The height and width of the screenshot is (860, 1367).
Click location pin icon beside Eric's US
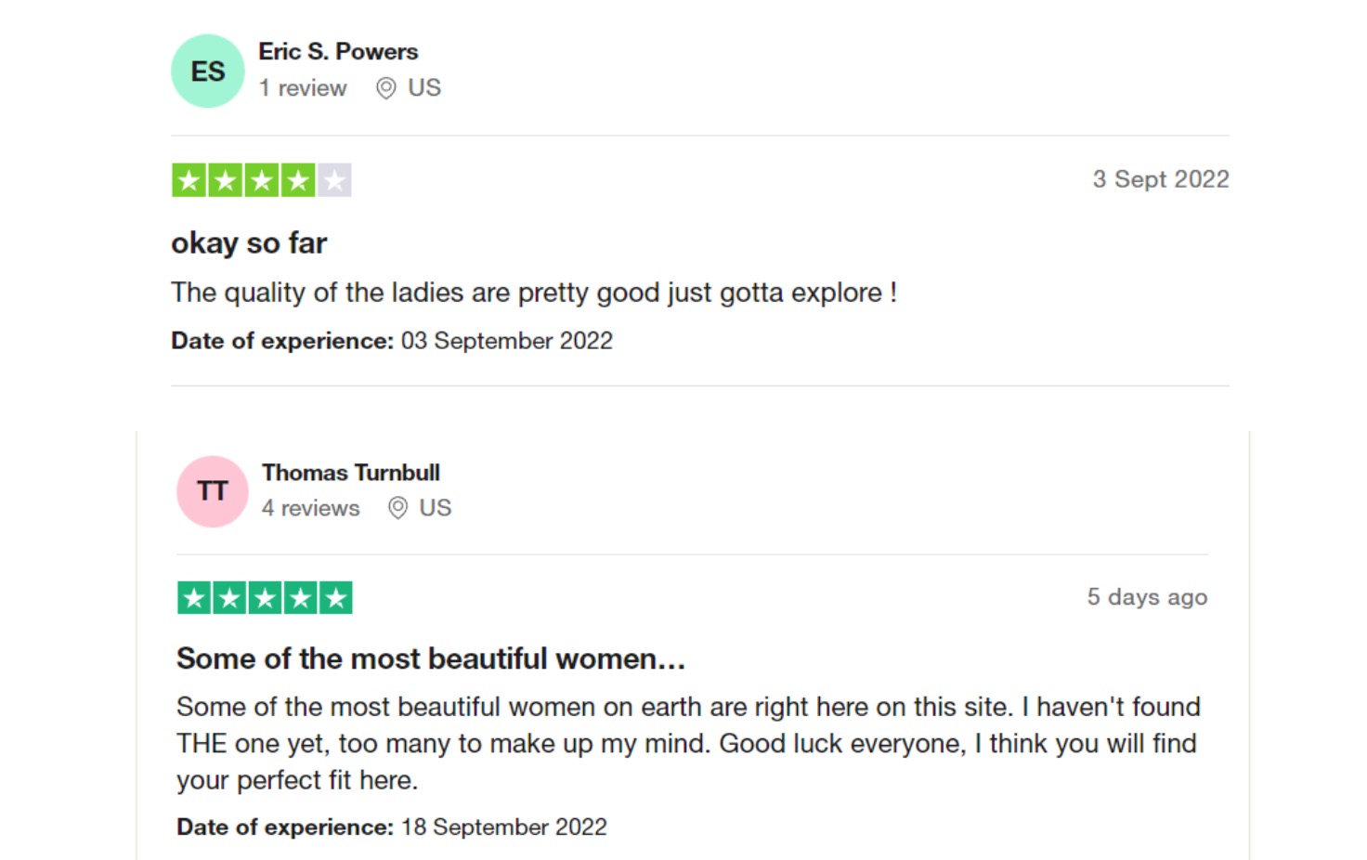point(386,88)
